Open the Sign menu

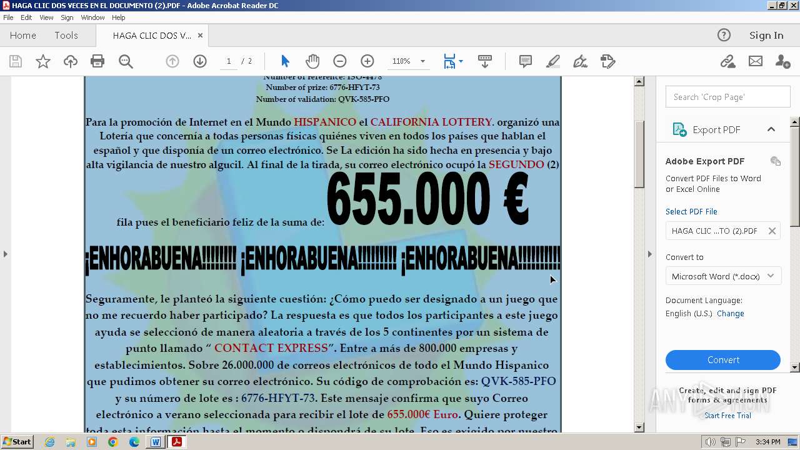click(67, 17)
